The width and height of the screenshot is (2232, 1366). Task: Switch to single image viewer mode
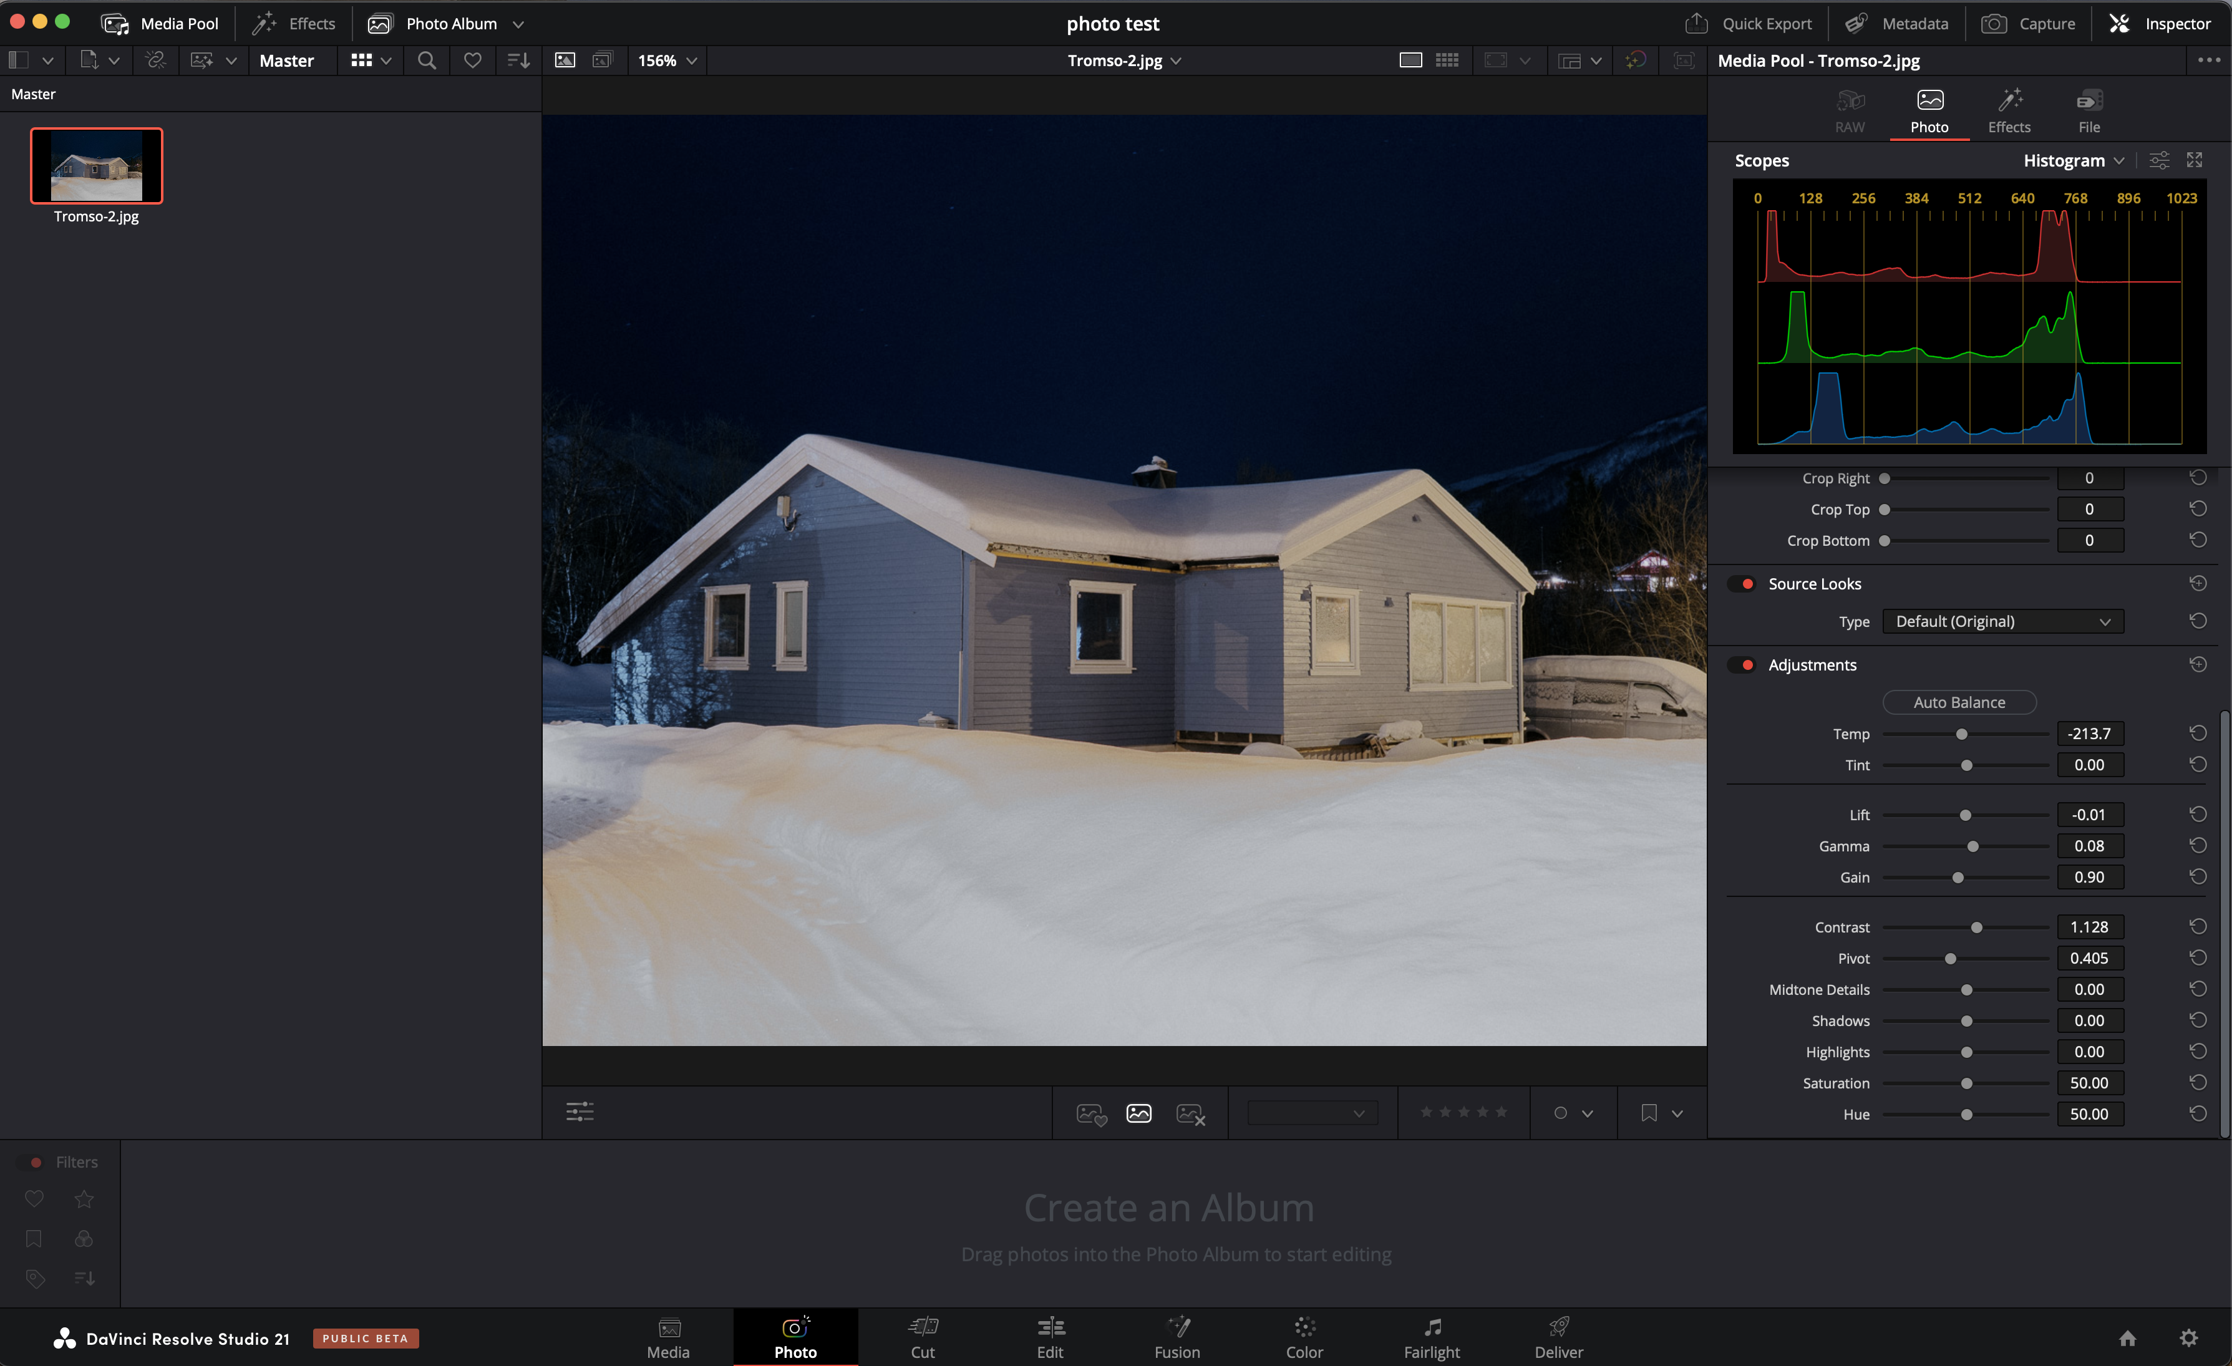click(1410, 61)
